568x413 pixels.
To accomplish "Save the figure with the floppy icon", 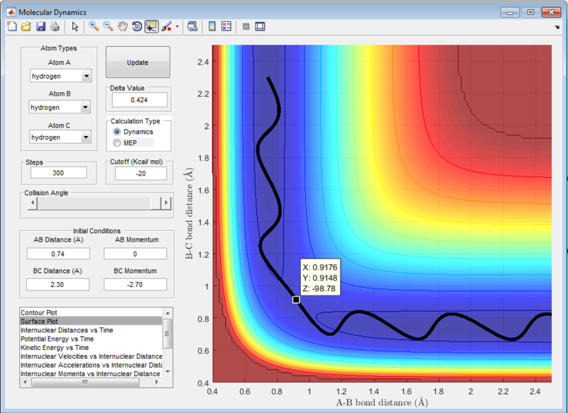I will tap(40, 27).
